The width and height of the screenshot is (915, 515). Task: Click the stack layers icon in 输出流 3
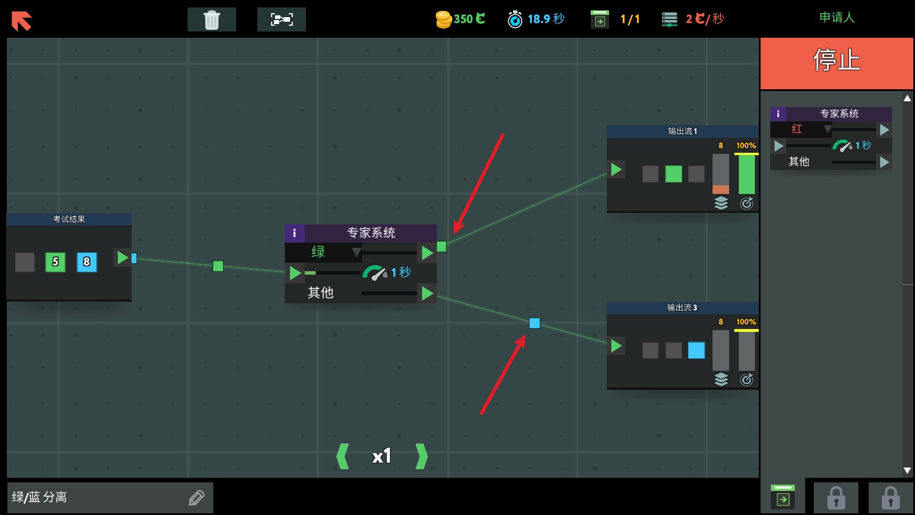click(721, 379)
